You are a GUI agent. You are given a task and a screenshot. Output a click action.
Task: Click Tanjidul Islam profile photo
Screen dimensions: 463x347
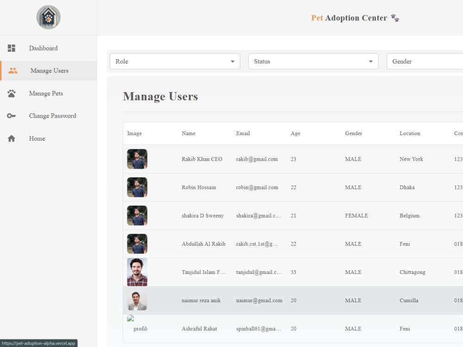(138, 272)
